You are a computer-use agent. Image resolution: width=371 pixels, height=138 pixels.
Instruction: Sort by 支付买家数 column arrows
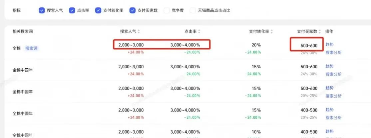320,32
